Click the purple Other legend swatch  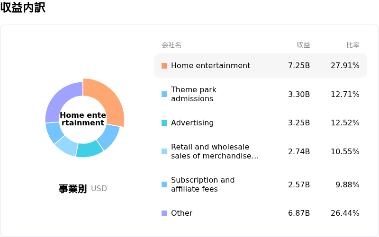tap(164, 213)
